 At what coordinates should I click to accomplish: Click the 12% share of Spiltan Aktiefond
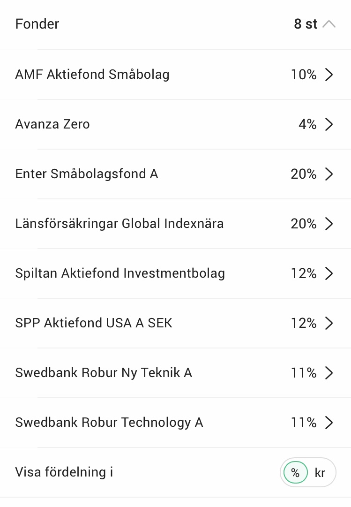click(304, 273)
